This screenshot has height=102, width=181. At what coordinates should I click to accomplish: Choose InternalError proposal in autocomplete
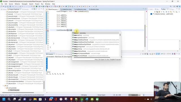click(x=96, y=35)
